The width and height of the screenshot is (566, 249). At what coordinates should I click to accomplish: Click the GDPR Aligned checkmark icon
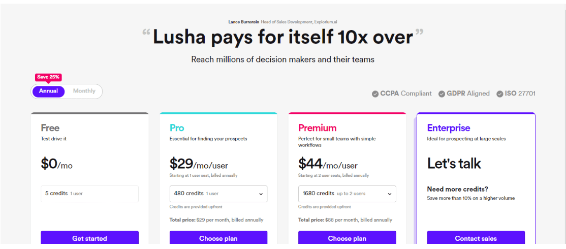point(442,94)
